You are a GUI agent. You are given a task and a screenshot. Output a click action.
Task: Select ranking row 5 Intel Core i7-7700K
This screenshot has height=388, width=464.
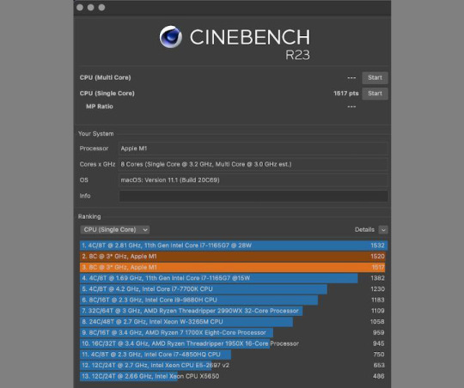coord(234,289)
